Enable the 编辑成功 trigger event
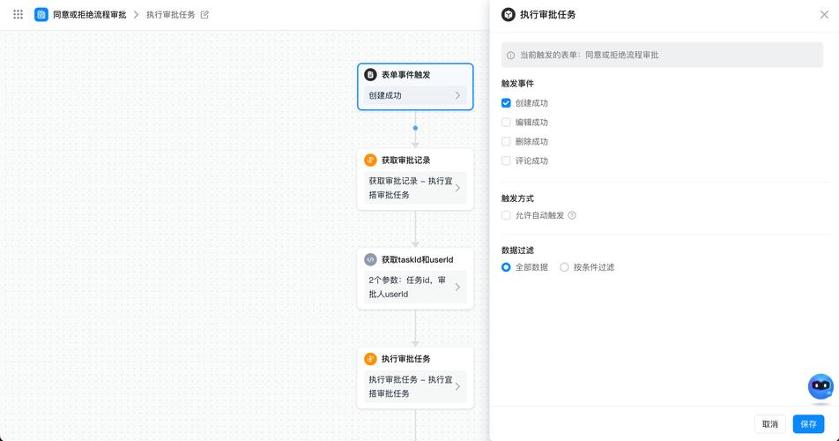The image size is (839, 441). coord(506,122)
